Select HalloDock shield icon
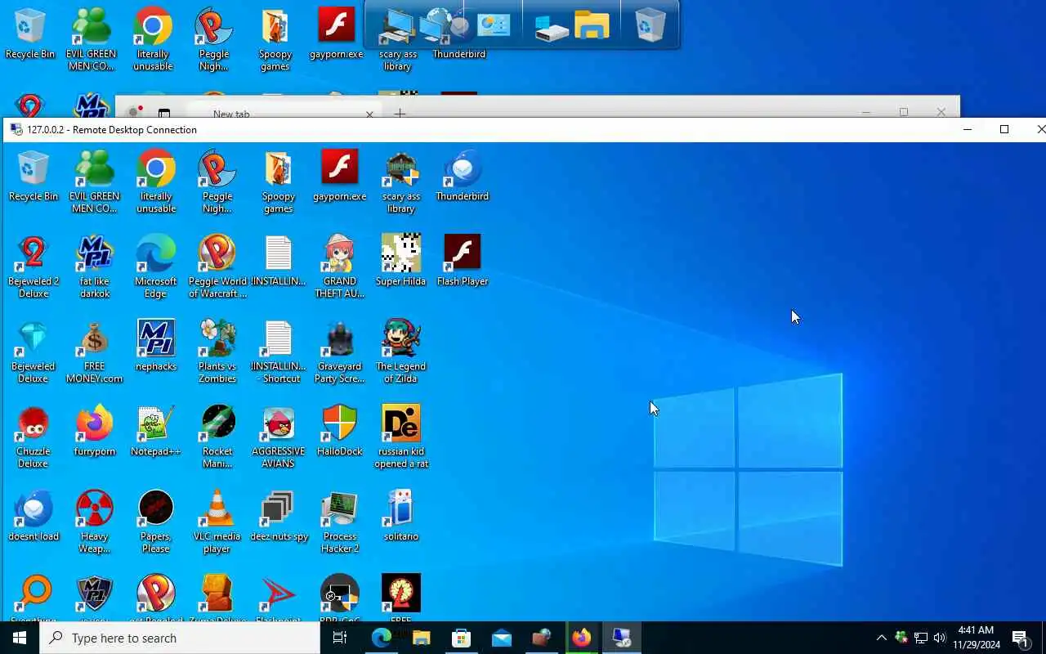Viewport: 1046px width, 654px height. click(340, 431)
